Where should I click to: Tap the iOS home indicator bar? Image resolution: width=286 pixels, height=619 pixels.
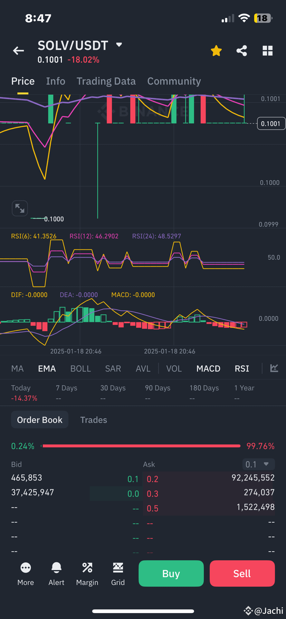pos(143,611)
